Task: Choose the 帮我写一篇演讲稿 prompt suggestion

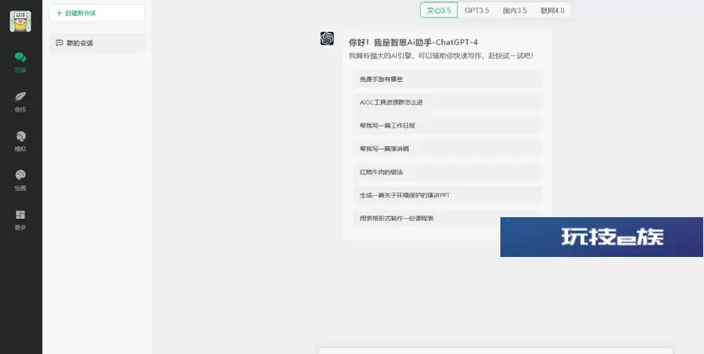Action: [x=447, y=149]
